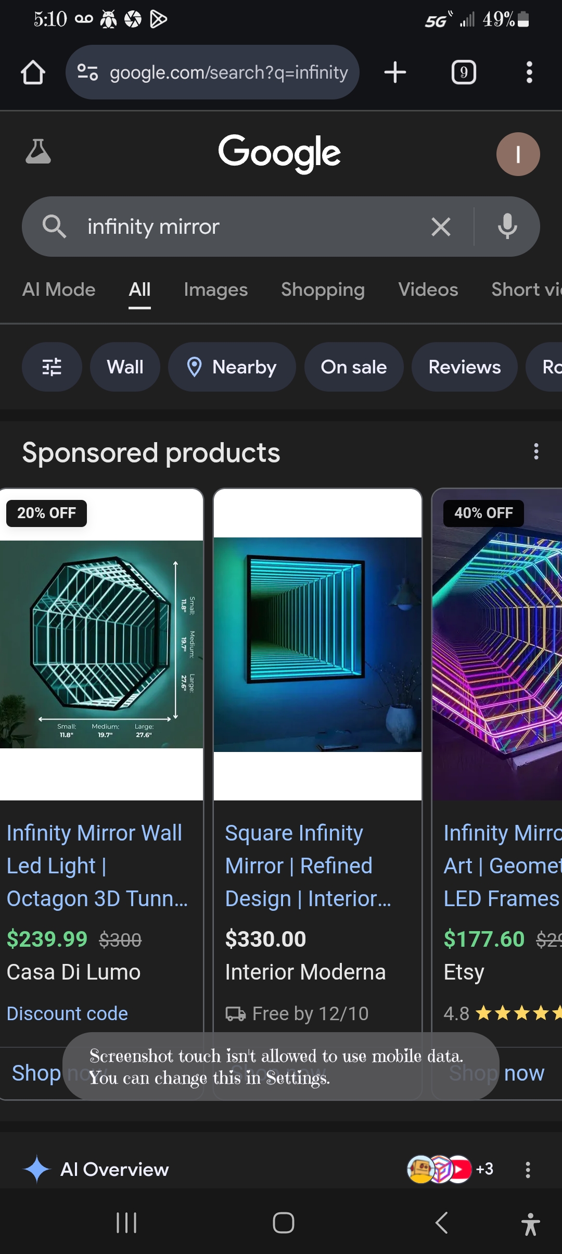
Task: Open Square Infinity Mirror product link
Action: point(308,866)
